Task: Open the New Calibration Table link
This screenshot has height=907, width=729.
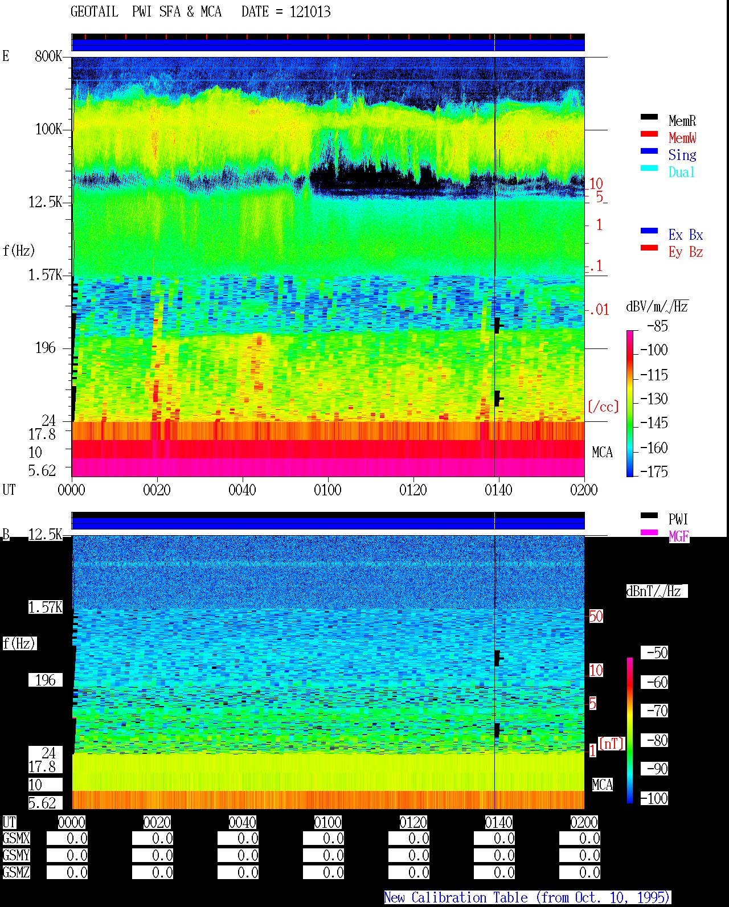Action: (527, 898)
